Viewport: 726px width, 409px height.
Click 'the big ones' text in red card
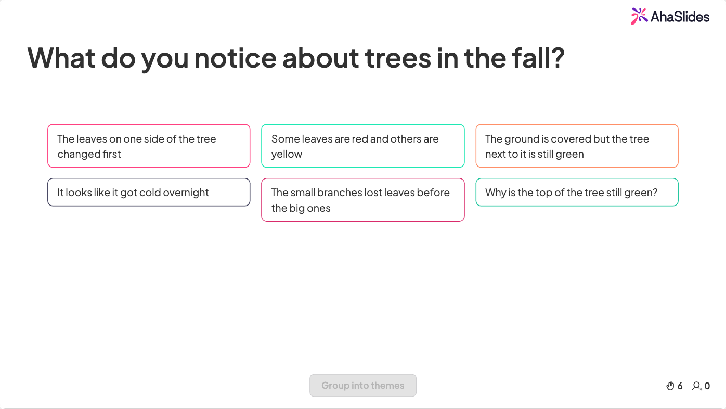pyautogui.click(x=301, y=208)
